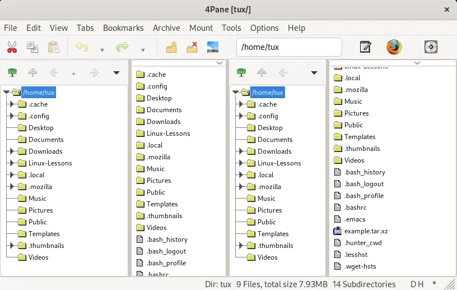457x290 pixels.
Task: Expand .config in right tree pane
Action: [x=241, y=116]
